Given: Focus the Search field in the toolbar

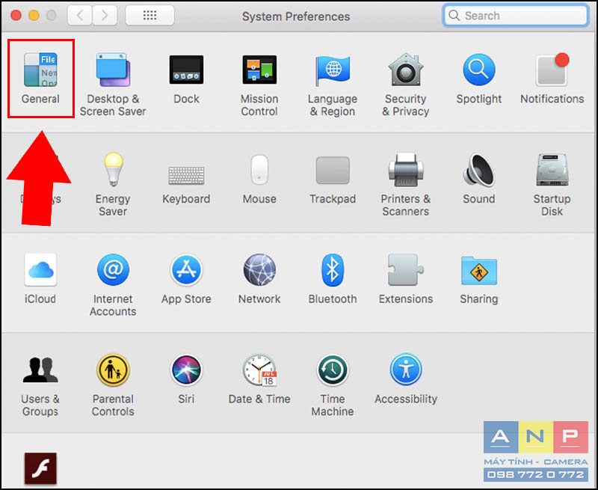Looking at the screenshot, I should pos(516,16).
